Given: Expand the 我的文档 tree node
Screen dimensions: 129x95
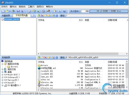Looking at the screenshot, I should [x=2, y=69].
